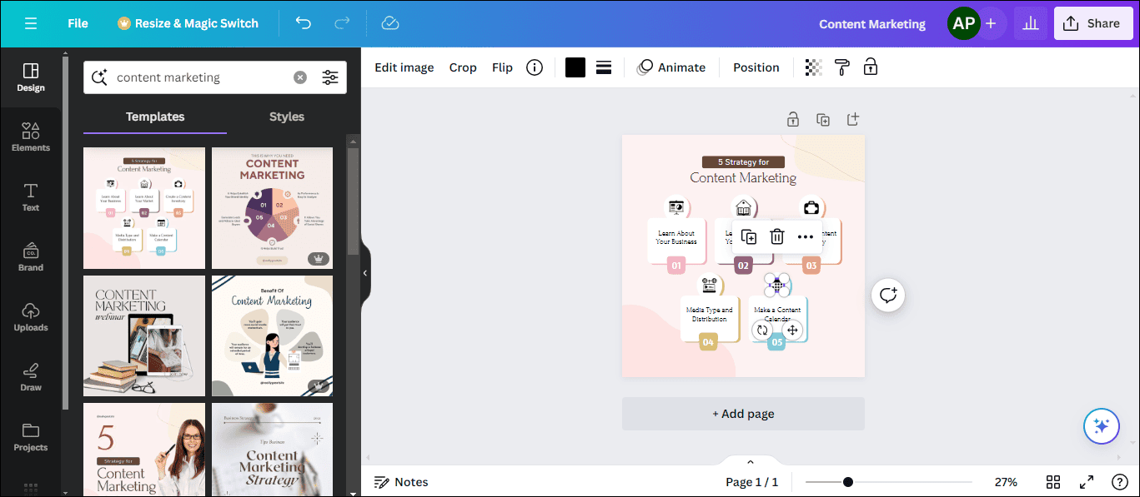Select the Benefit Of Content Marketing template

(272, 335)
